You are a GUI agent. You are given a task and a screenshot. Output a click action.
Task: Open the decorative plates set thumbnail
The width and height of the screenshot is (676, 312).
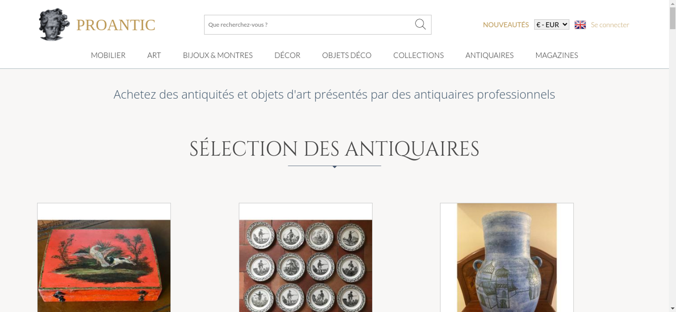[x=306, y=258]
